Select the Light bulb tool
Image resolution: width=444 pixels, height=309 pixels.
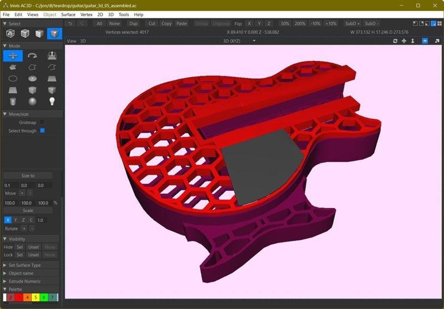pos(52,102)
